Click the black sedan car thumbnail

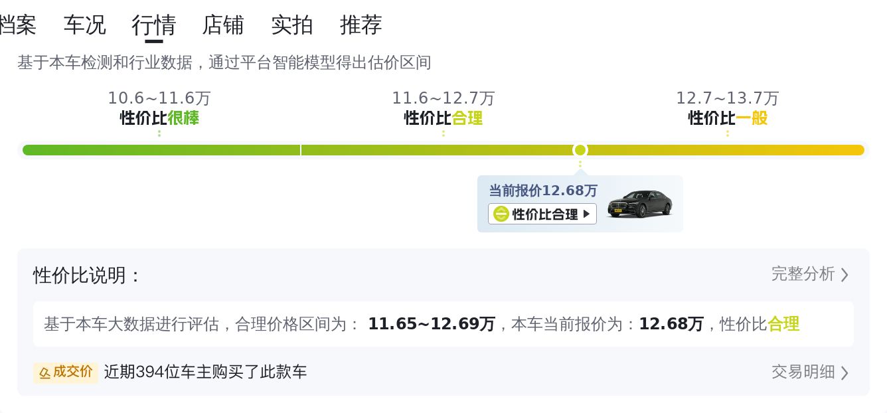coord(640,204)
